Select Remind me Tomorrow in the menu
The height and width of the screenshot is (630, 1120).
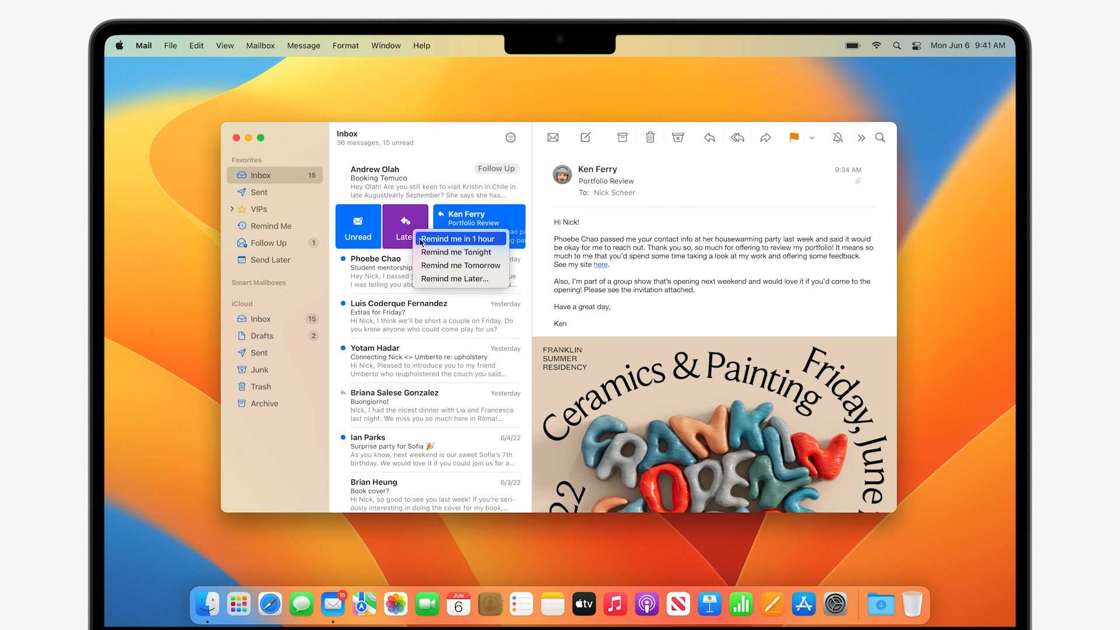point(460,265)
